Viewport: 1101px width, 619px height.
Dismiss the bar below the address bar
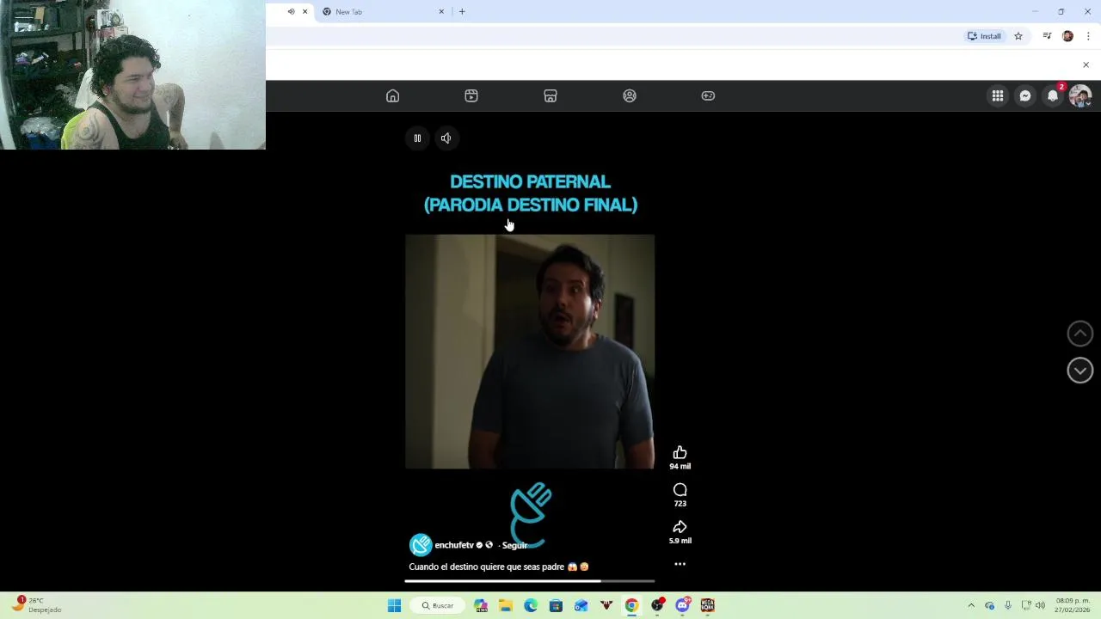click(x=1086, y=64)
